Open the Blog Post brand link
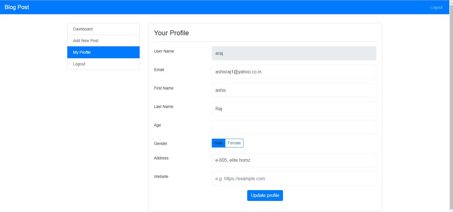The image size is (453, 212). tap(17, 7)
